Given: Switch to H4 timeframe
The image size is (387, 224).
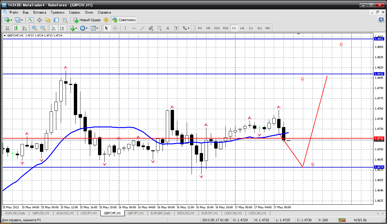Looking at the screenshot, I should coord(242,28).
